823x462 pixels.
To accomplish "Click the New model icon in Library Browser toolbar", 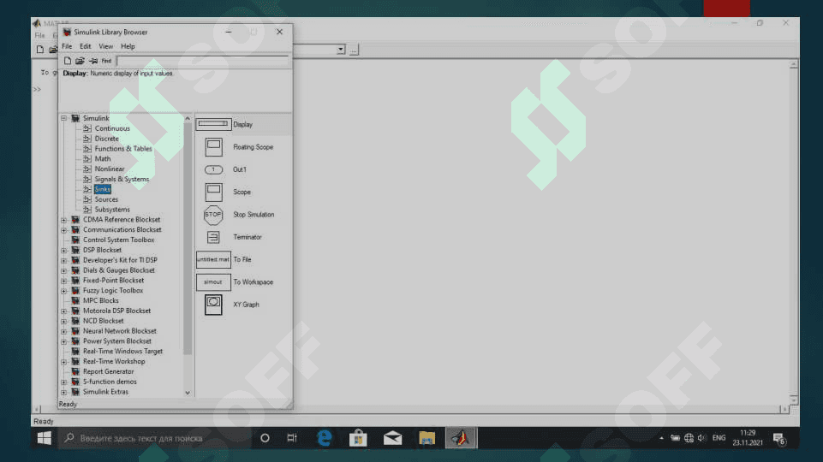I will click(x=67, y=61).
